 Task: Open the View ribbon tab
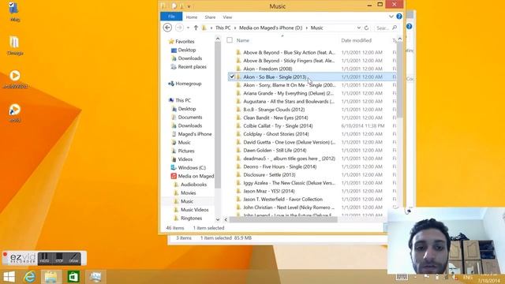[x=227, y=17]
